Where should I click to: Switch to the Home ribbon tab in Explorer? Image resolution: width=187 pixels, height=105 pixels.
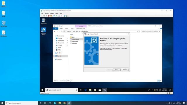[61, 29]
